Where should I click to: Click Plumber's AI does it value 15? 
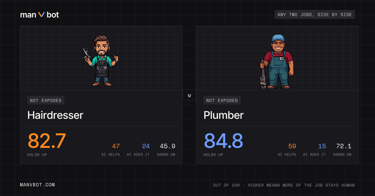point(322,146)
